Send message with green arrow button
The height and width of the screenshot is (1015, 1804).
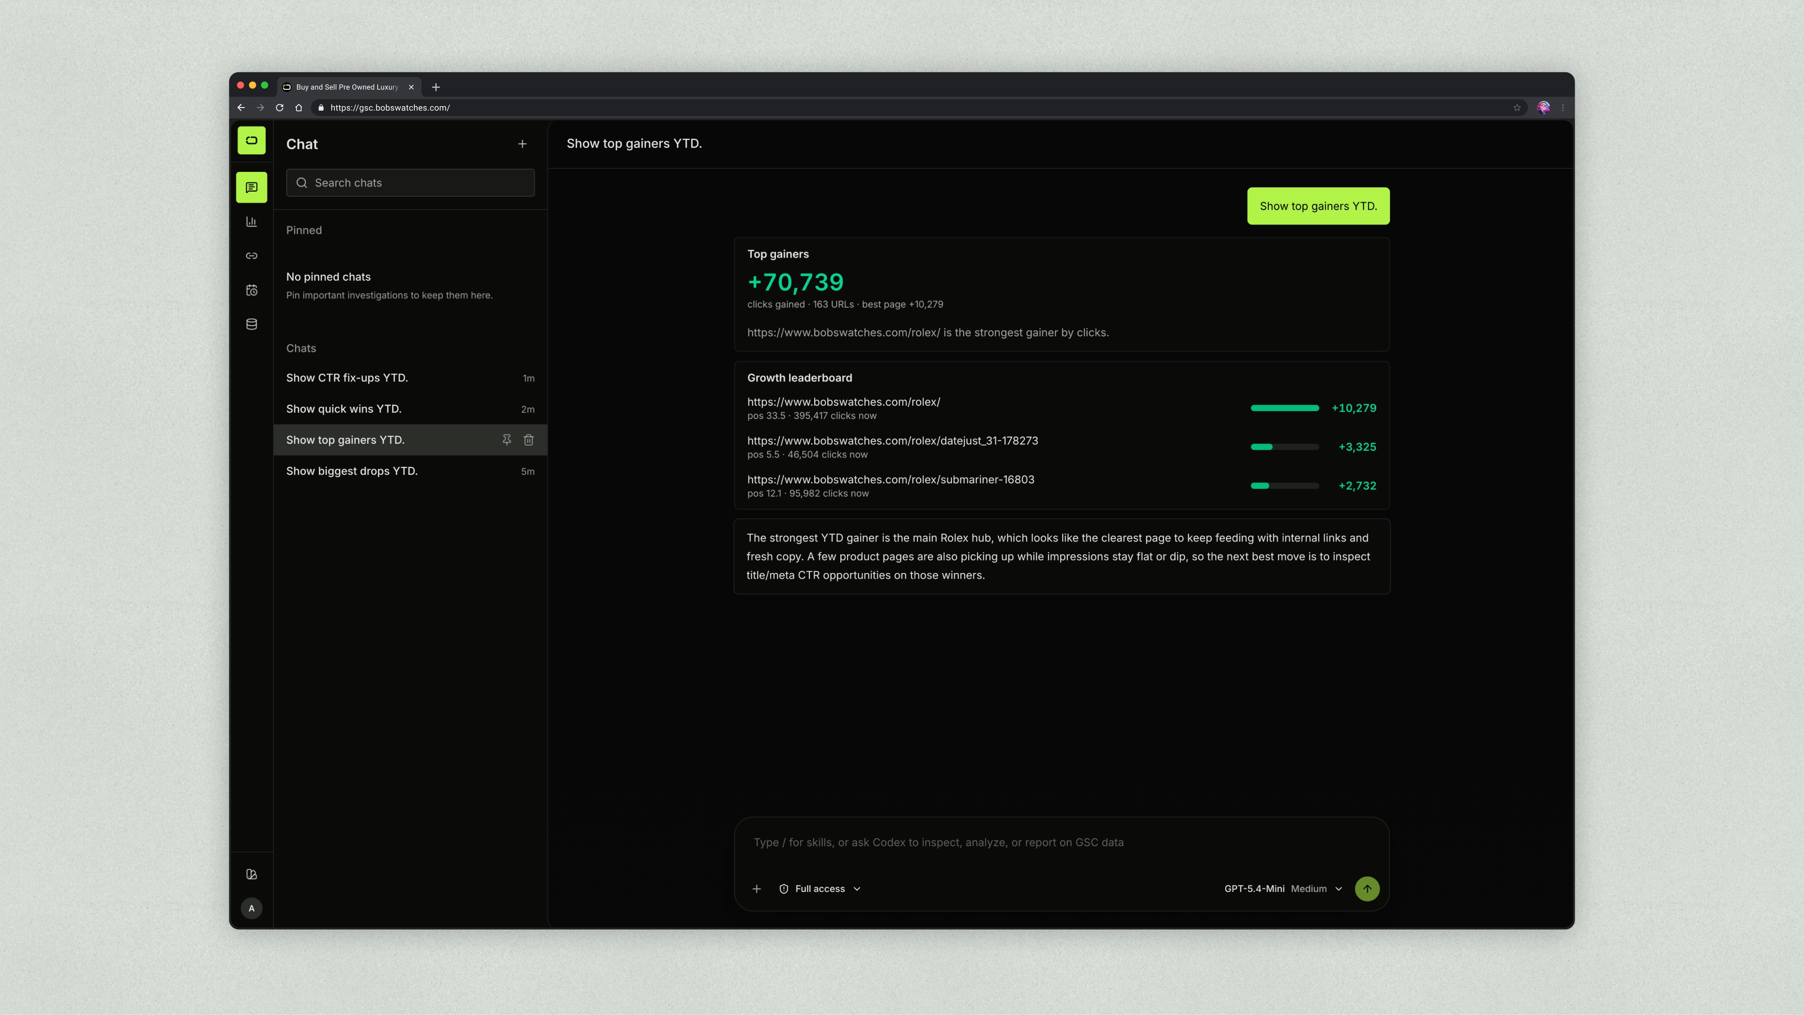[1367, 889]
